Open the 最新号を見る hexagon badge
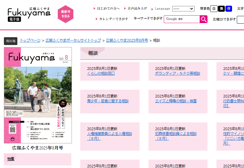The image size is (244, 168). point(66,14)
